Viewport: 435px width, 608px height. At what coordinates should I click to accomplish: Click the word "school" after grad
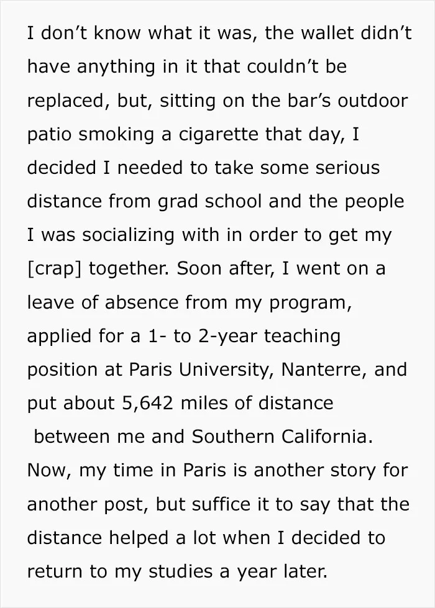point(233,201)
